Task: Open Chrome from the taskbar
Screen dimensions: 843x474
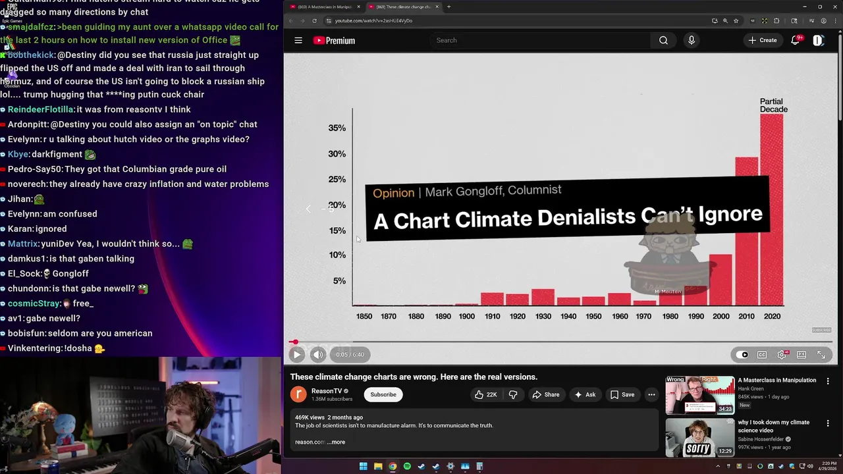Action: click(393, 466)
